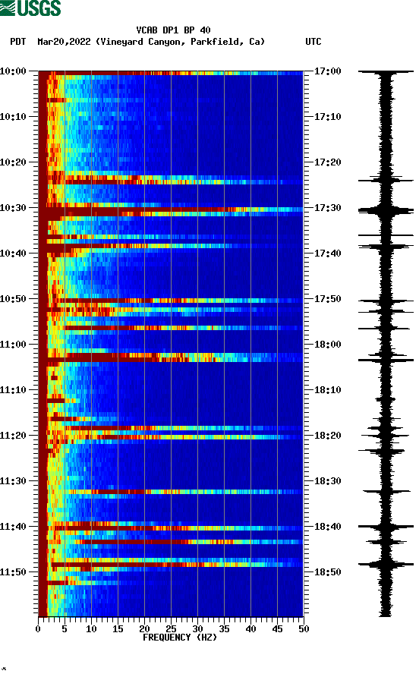419x677 pixels.
Task: Click the '11:20' PDT time label
Action: click(x=13, y=435)
